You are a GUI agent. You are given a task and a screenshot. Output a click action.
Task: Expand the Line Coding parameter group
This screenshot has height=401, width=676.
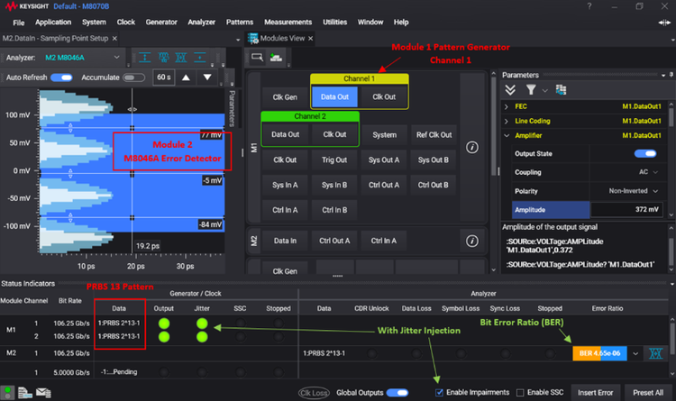point(507,121)
